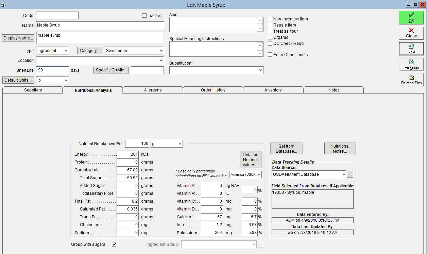This screenshot has height=254, width=427.
Task: Open the Notes tab
Action: [334, 90]
